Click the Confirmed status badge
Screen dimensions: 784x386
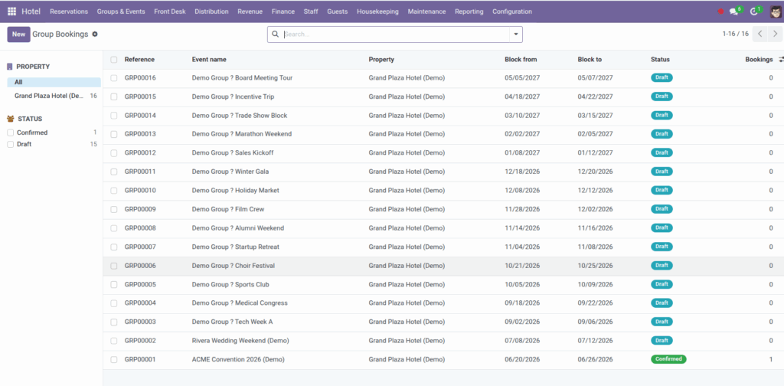(x=668, y=359)
